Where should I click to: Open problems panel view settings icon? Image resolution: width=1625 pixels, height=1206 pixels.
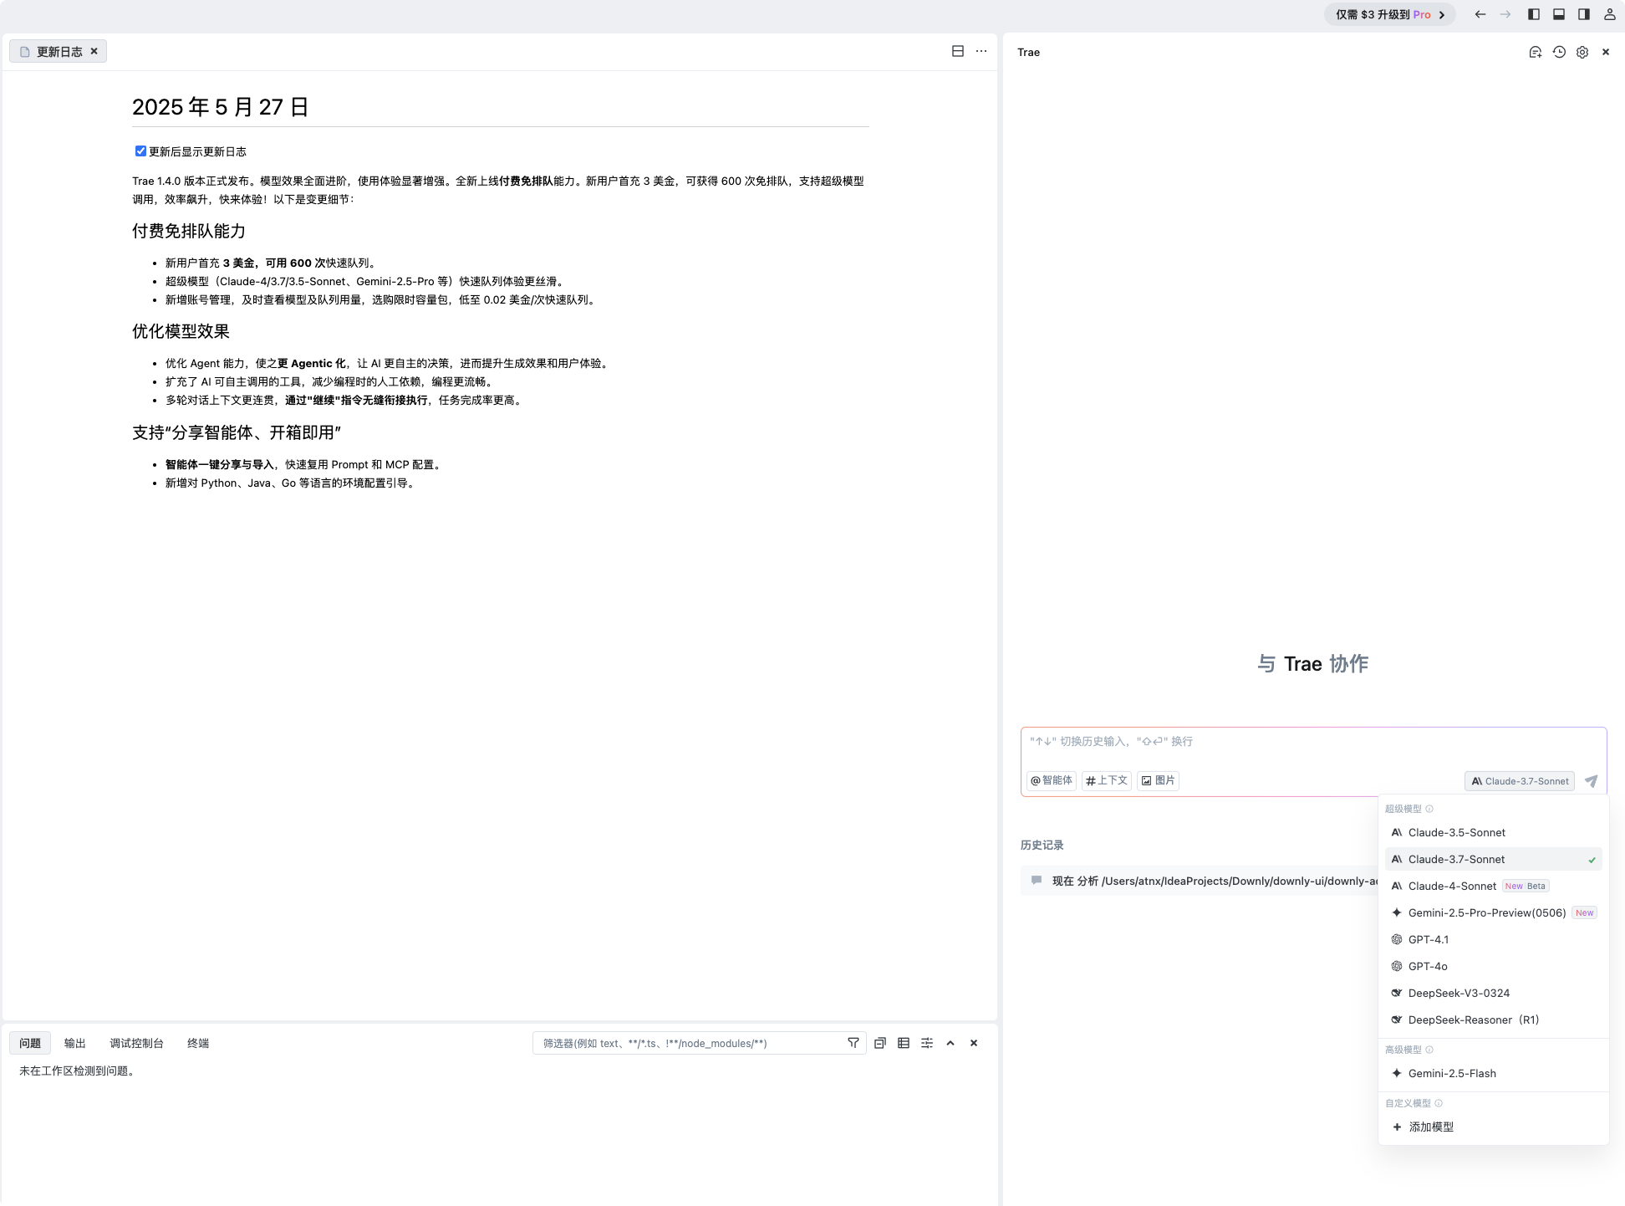pos(927,1043)
